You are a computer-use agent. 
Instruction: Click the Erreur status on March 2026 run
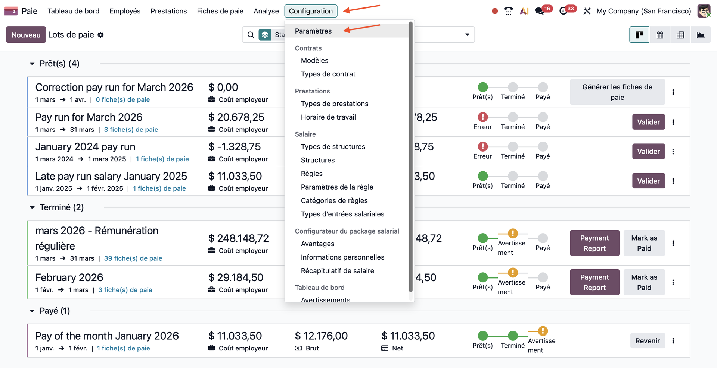coord(482,117)
